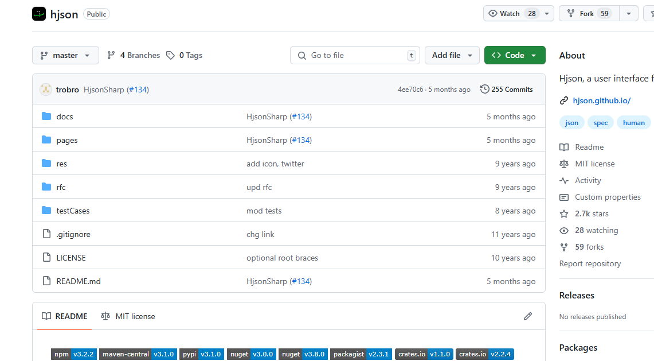Open the 0 Tags link
This screenshot has width=654, height=361.
[x=185, y=55]
